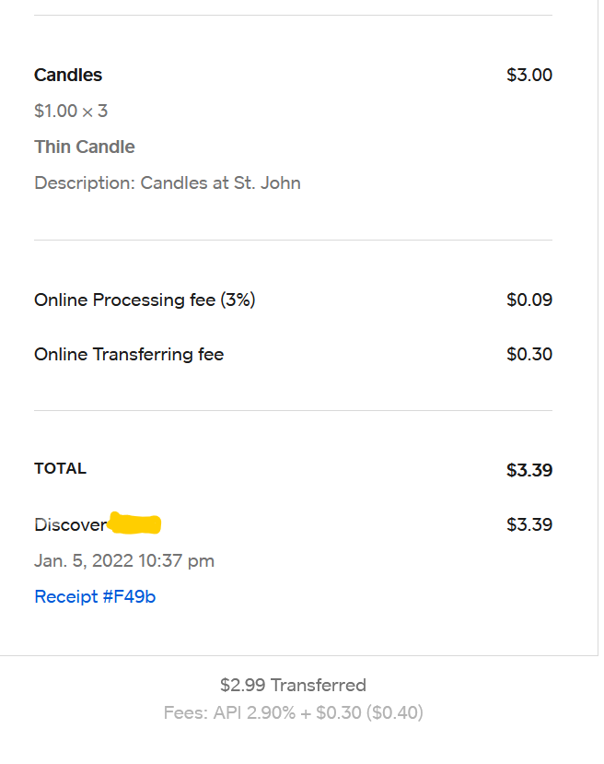Image resolution: width=604 pixels, height=764 pixels.
Task: Click the divider line directly above TOTAL
Action: pos(293,410)
